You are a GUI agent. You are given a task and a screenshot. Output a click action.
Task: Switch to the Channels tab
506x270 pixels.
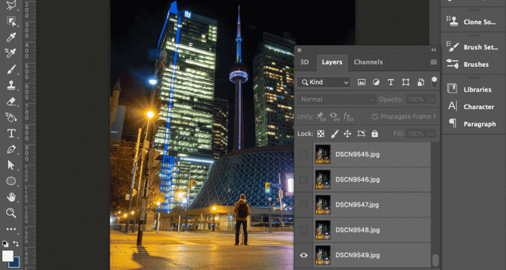pos(368,62)
